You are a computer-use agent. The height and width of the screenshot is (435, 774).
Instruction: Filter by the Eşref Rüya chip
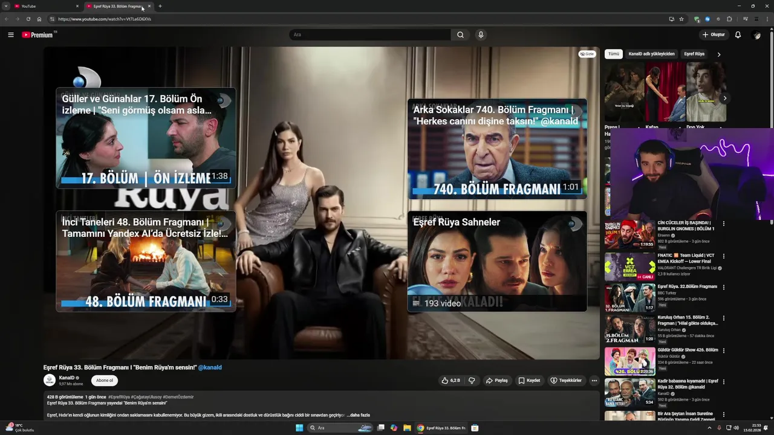(x=694, y=54)
